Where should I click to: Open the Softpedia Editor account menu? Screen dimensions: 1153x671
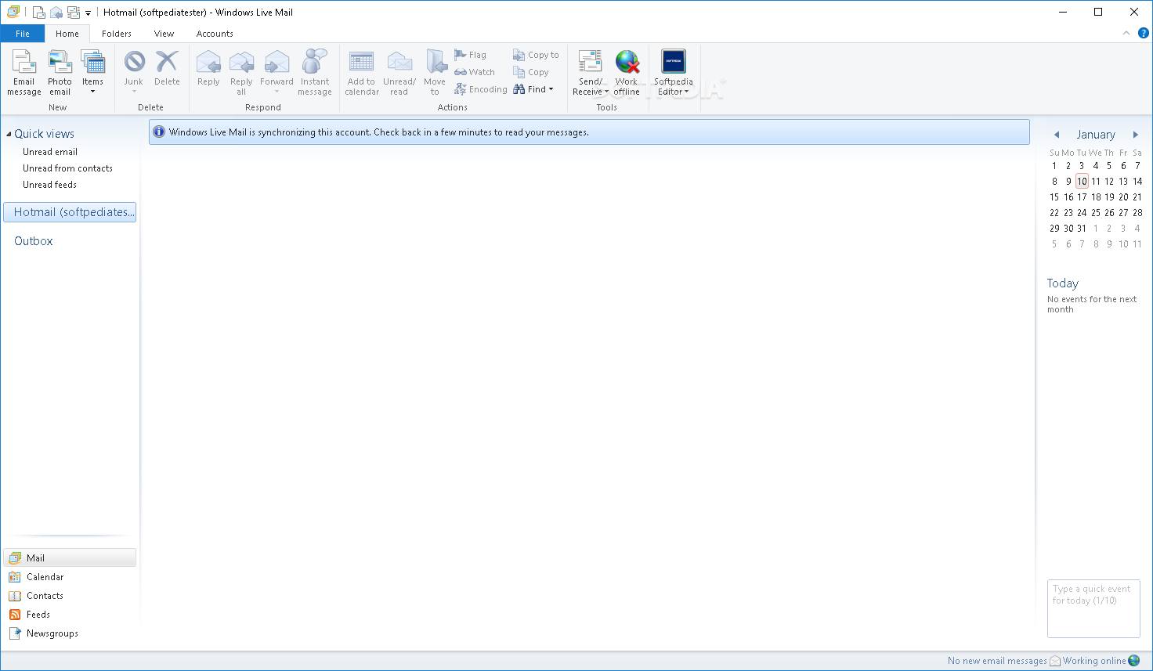click(x=674, y=73)
